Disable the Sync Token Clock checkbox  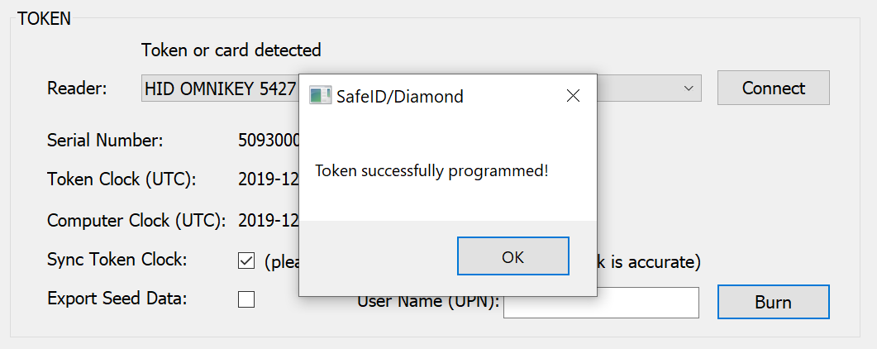point(246,261)
